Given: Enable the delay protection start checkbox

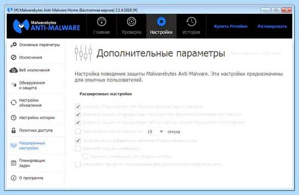Looking at the screenshot, I should tap(78, 131).
